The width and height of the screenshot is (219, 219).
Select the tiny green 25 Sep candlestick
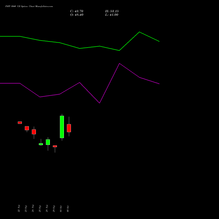(x=41, y=144)
